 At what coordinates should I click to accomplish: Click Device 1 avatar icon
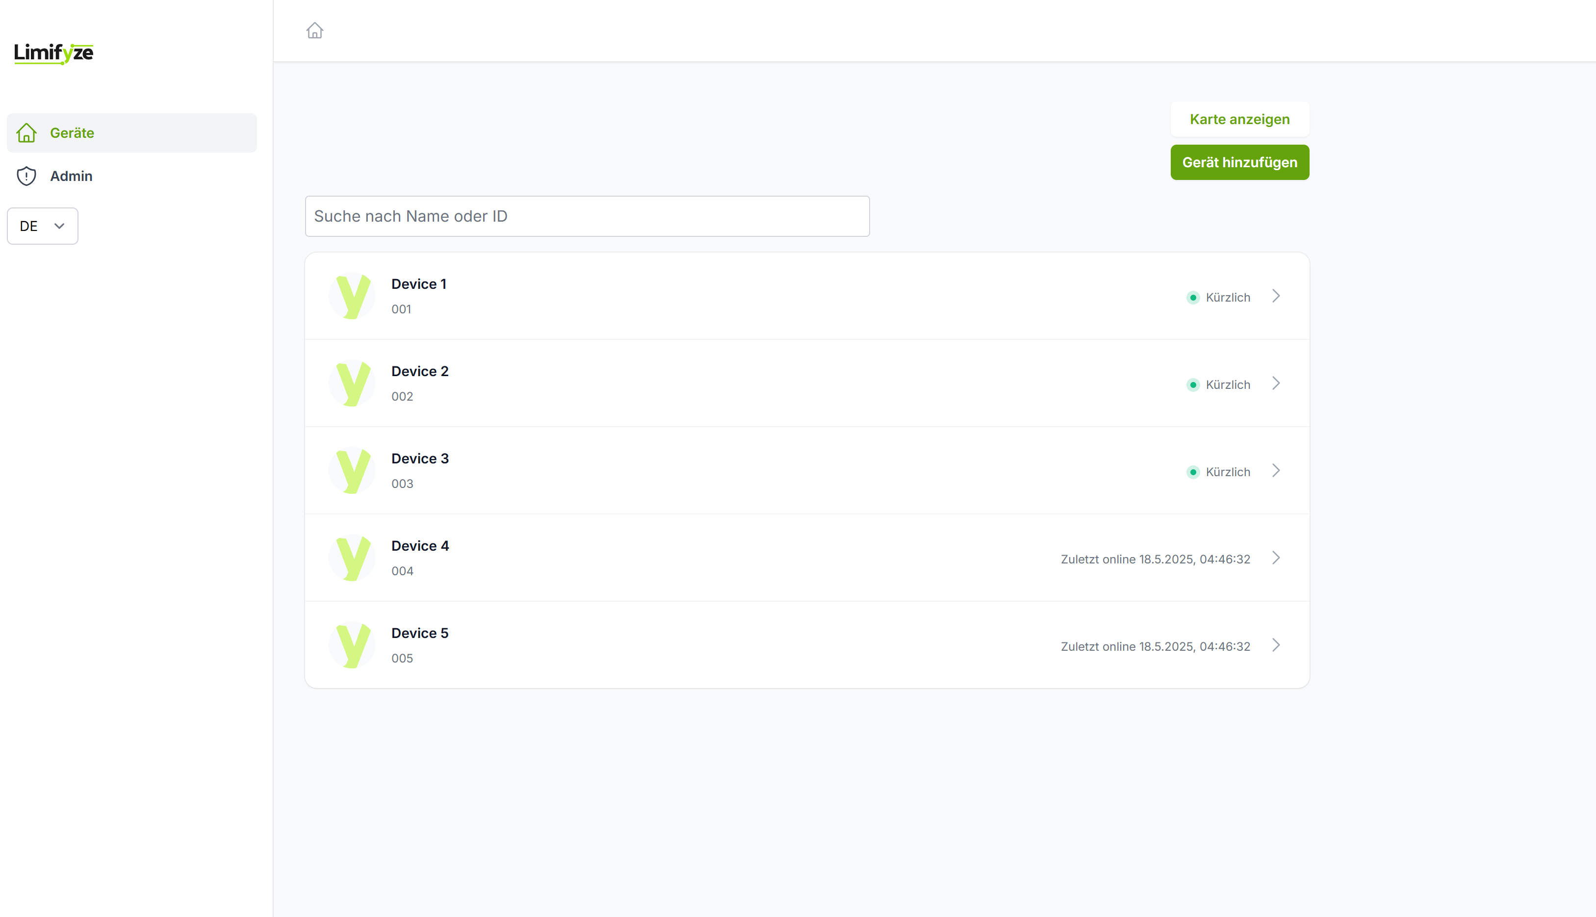coord(352,296)
